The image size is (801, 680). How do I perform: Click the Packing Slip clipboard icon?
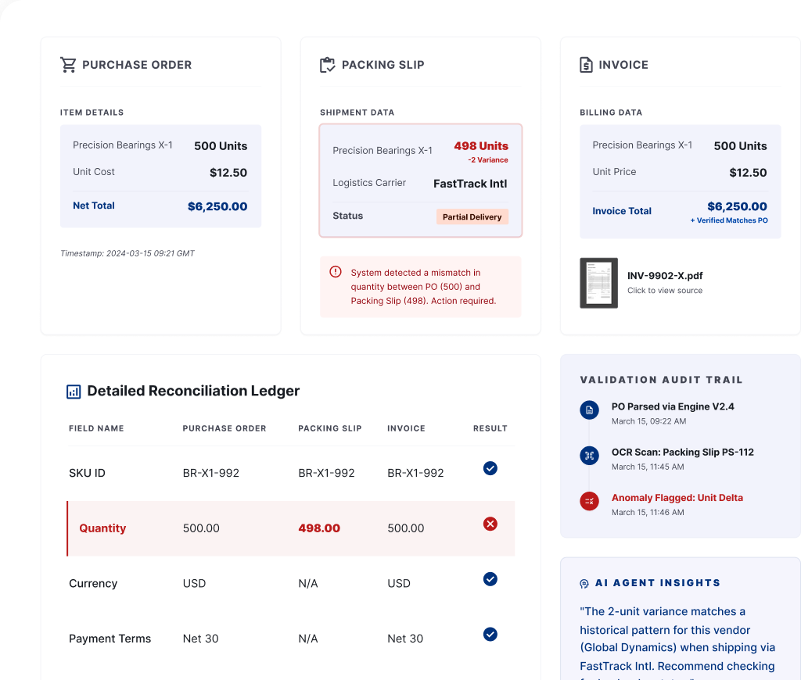pyautogui.click(x=328, y=65)
